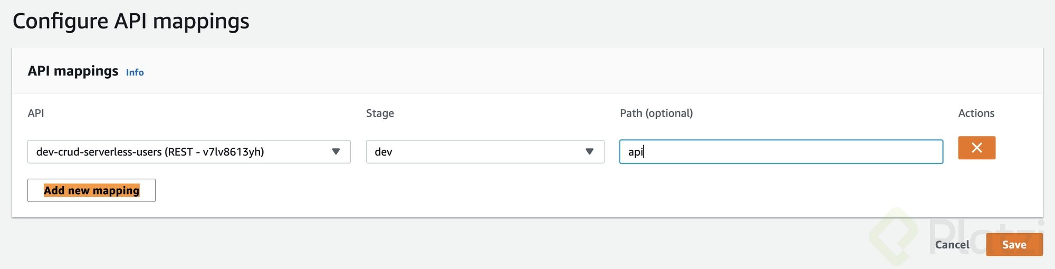Screen dimensions: 1055x269
Task: Click the Stage column label
Action: [380, 113]
